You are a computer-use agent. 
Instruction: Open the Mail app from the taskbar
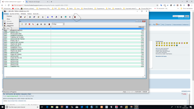pos(77,107)
